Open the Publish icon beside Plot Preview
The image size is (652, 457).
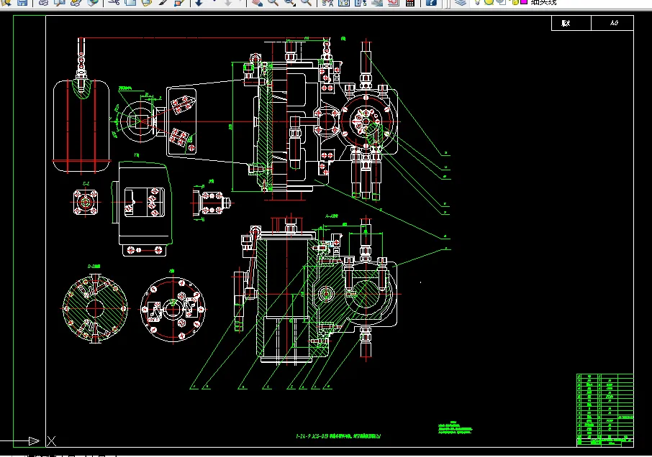pyautogui.click(x=76, y=2)
